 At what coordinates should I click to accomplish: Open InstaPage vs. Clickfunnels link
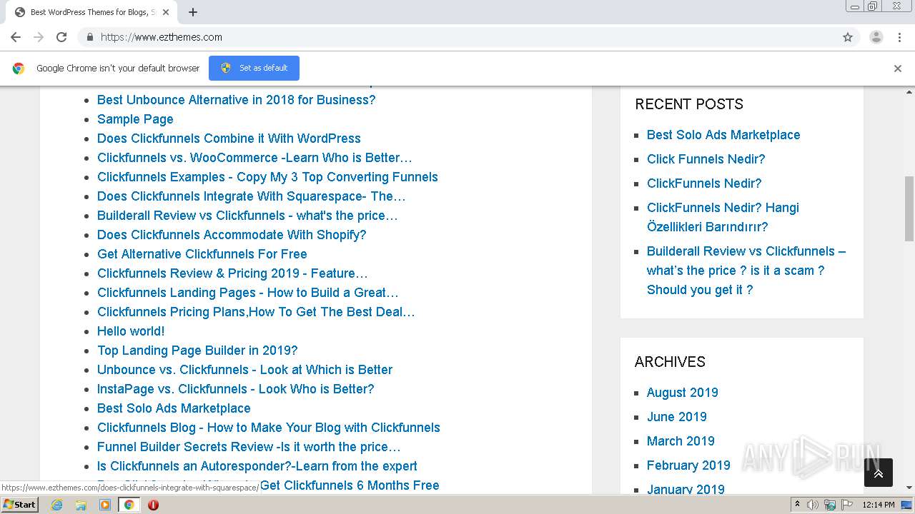235,389
